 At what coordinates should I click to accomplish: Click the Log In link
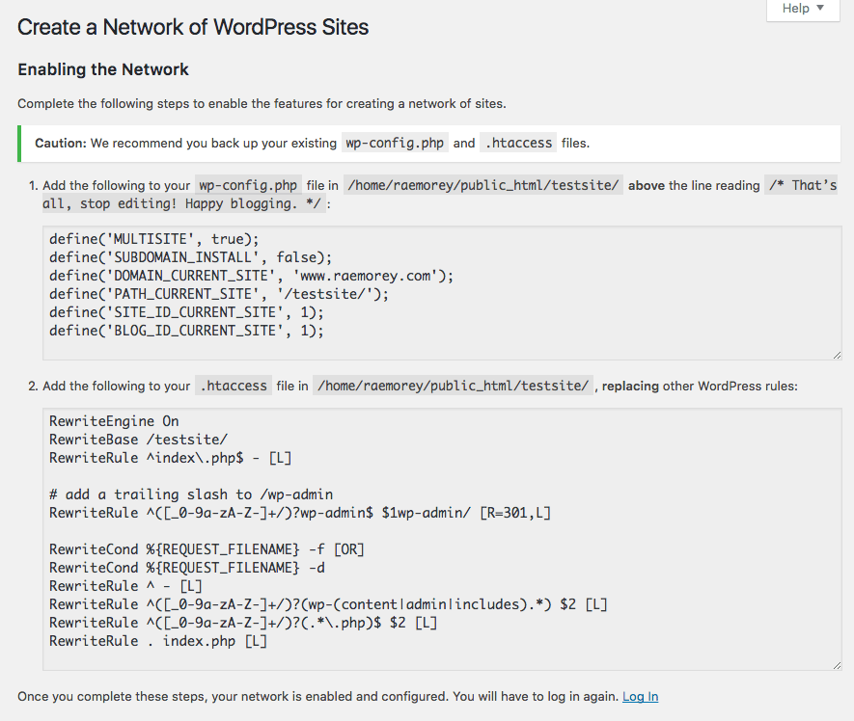click(640, 697)
